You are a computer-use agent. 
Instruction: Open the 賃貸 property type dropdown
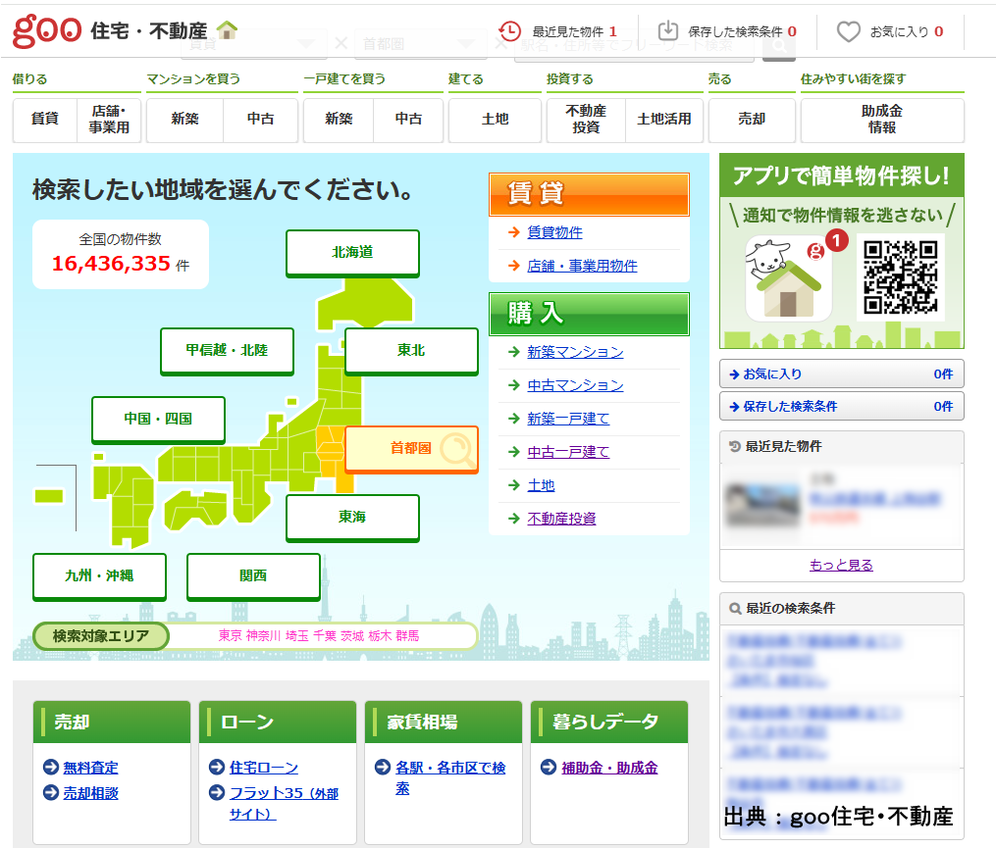pyautogui.click(x=253, y=44)
